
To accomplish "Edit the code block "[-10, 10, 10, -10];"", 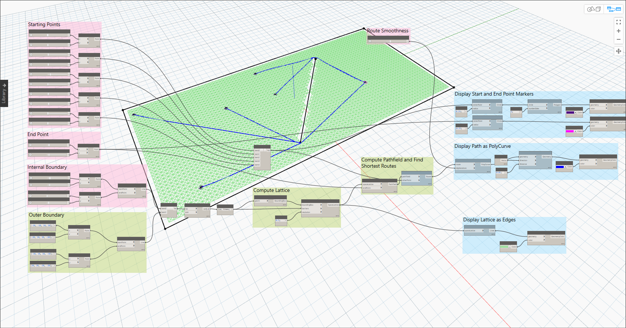I will [43, 254].
